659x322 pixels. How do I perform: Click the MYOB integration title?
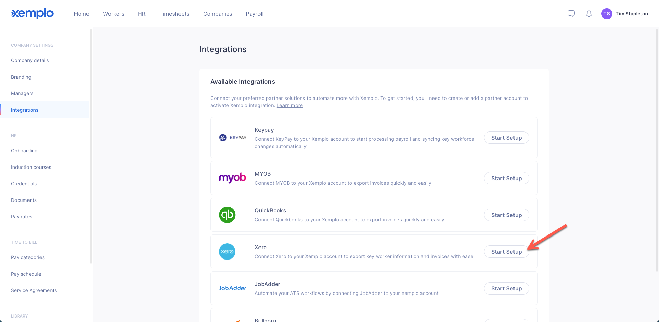point(263,174)
